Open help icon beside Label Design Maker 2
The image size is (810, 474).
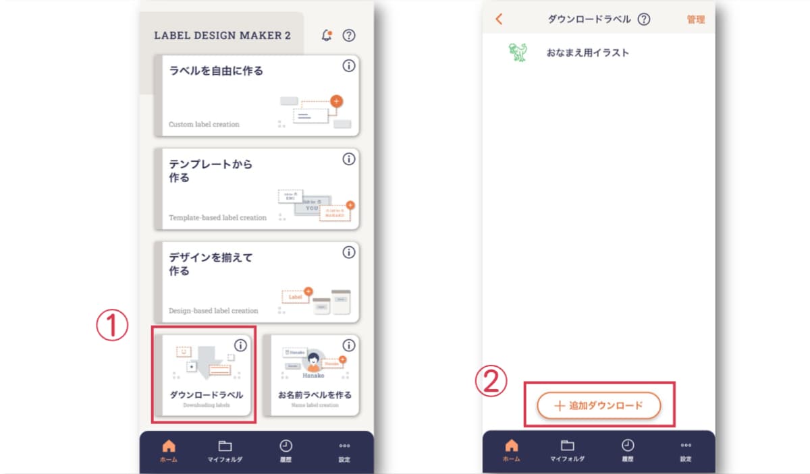pyautogui.click(x=349, y=36)
